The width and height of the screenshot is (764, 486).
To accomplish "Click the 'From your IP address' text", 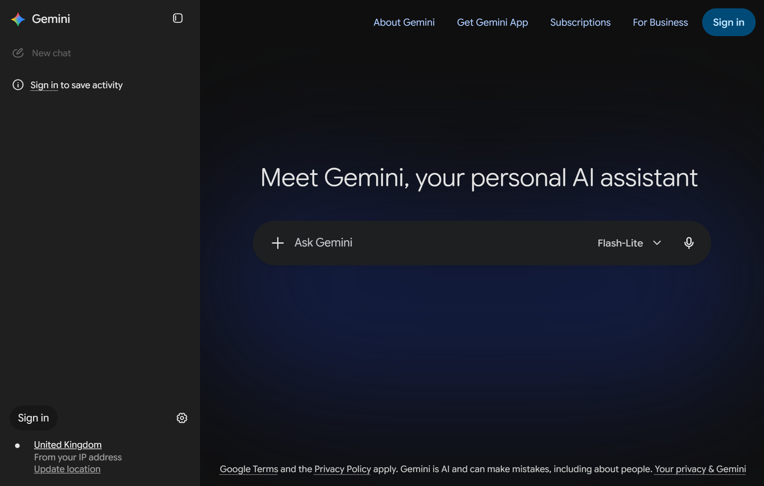I will [78, 457].
